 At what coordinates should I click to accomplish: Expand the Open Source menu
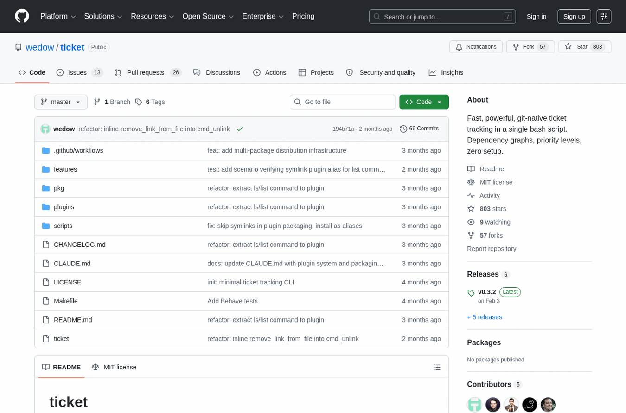tap(208, 16)
